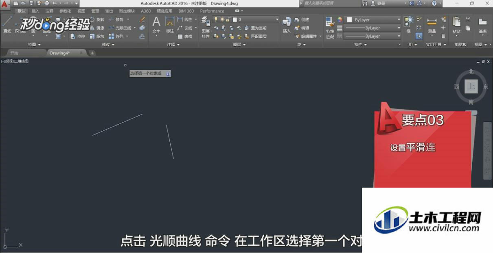
Task: Click the Linear dimension (线性) tool
Action: [185, 19]
